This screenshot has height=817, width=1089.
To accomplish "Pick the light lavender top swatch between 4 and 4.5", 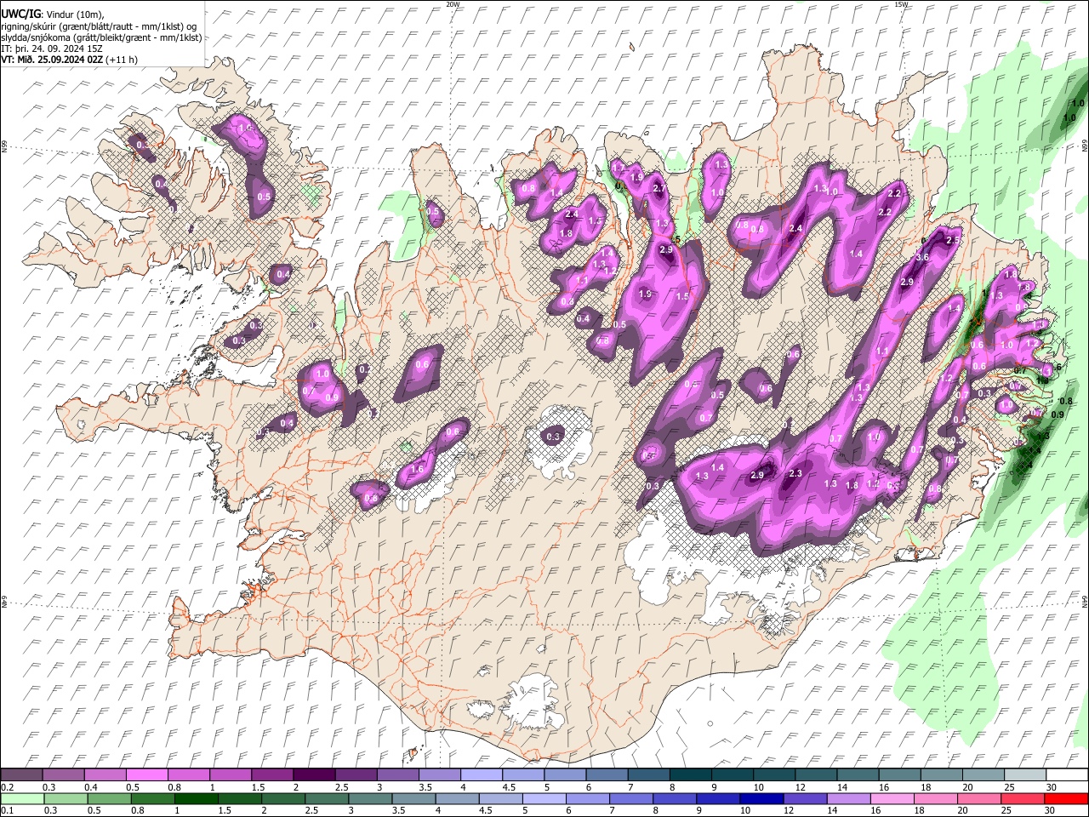I will 480,775.
